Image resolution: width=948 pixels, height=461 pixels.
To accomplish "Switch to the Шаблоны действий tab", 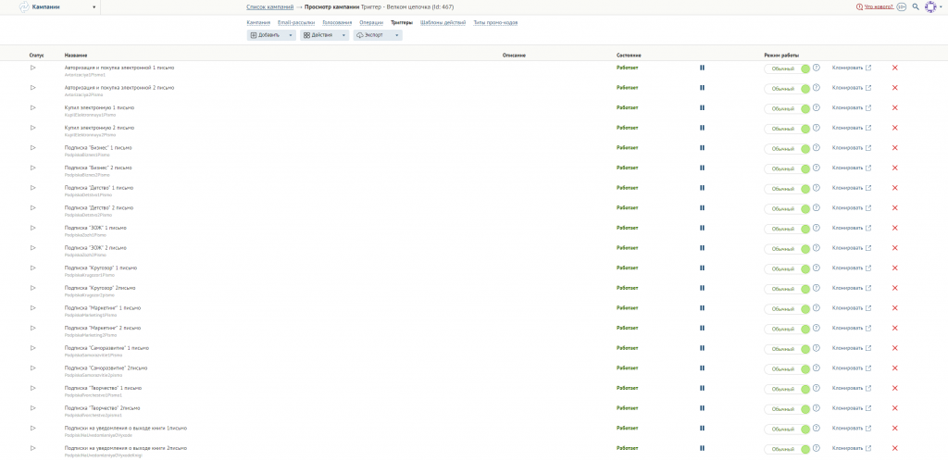I will point(443,22).
